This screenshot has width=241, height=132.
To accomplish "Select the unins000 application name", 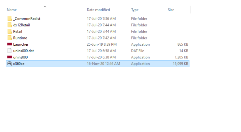I will [x=20, y=57].
